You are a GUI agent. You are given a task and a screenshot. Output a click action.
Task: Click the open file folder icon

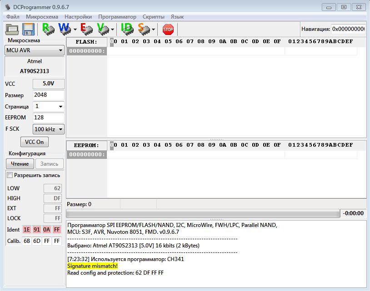click(x=12, y=30)
